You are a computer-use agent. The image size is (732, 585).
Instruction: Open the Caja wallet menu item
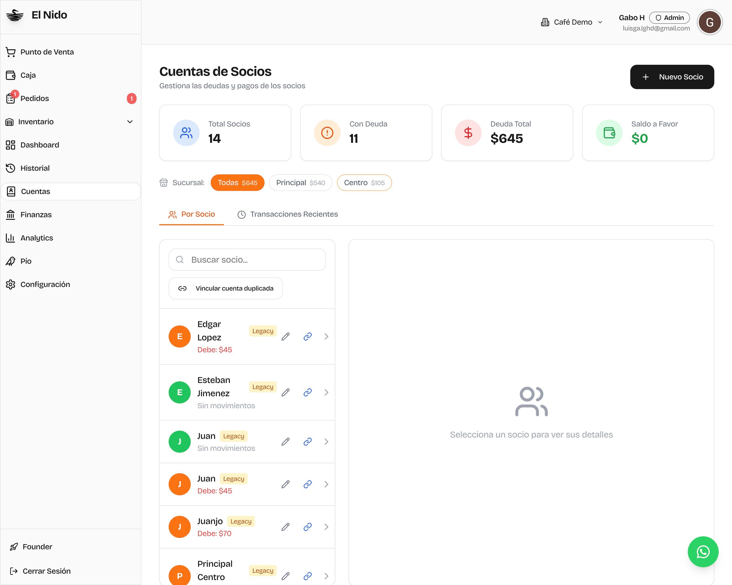click(x=70, y=75)
